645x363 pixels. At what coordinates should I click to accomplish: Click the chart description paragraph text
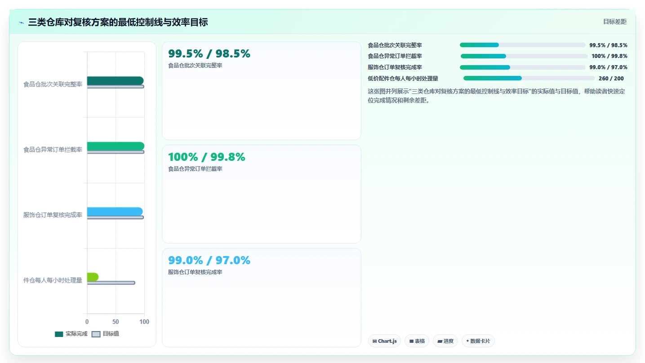497,96
